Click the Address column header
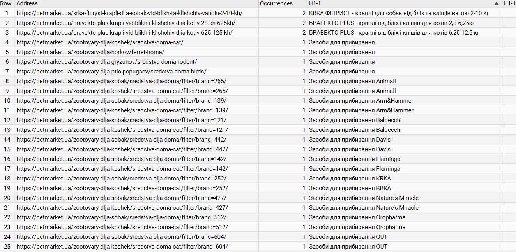 tap(136, 3)
